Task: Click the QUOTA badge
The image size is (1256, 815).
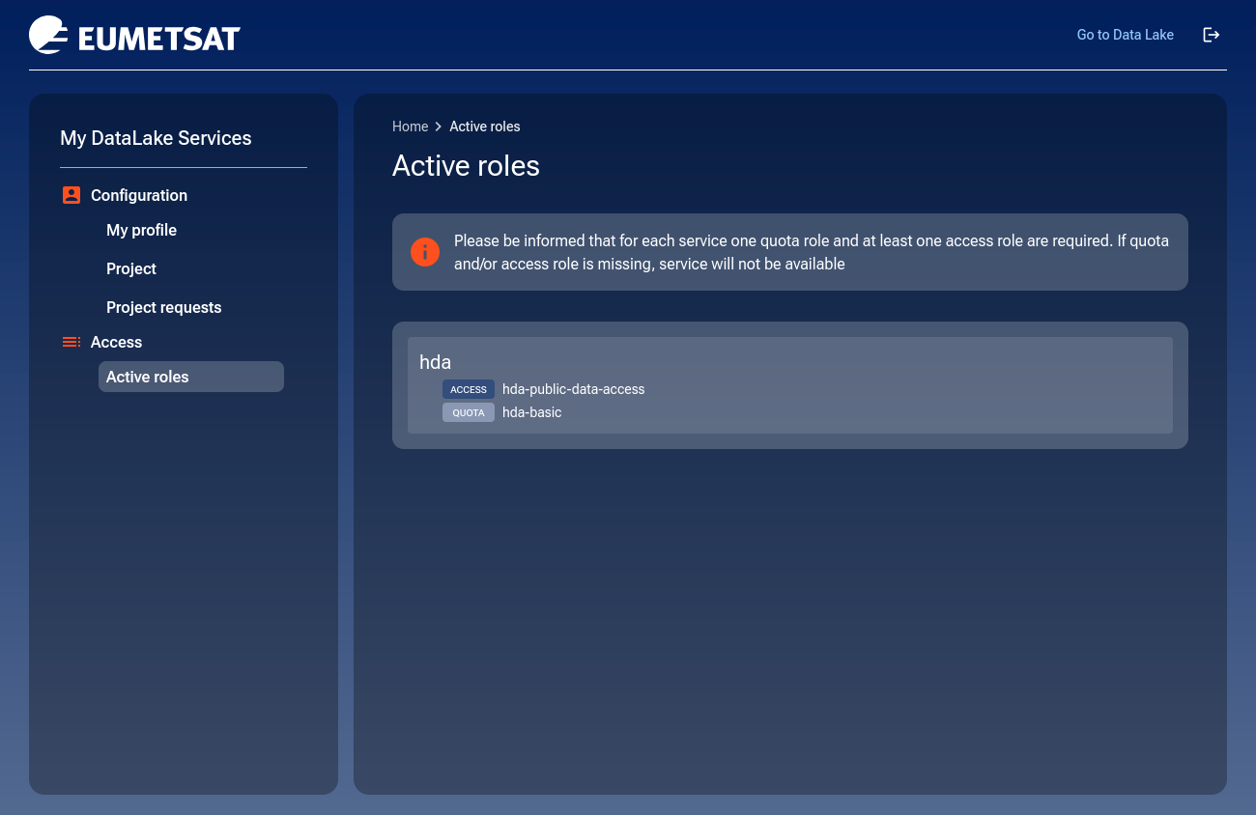Action: [x=469, y=412]
